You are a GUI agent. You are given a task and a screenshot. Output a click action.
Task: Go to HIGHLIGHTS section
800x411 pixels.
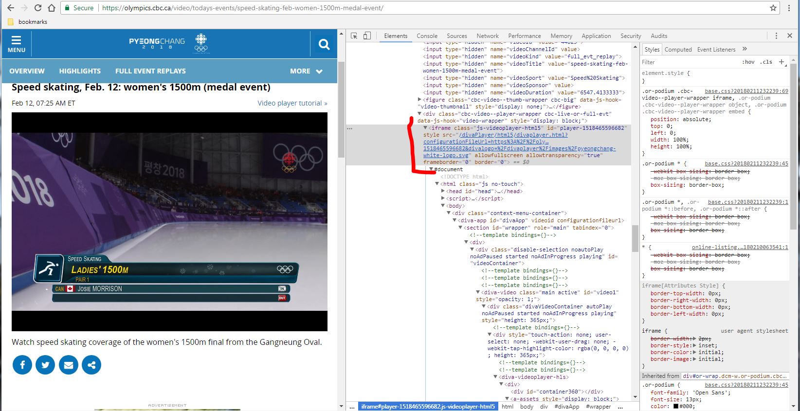(x=80, y=71)
